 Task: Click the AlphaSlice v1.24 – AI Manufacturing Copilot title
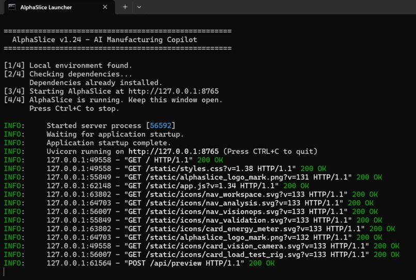pyautogui.click(x=105, y=40)
